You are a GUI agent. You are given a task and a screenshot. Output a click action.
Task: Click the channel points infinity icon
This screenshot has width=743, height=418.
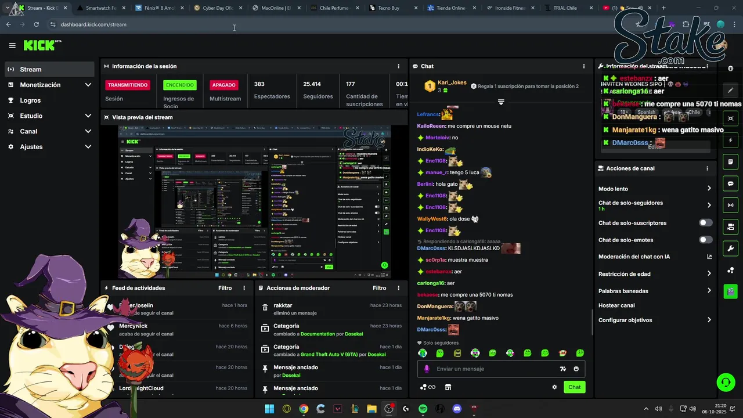428,387
